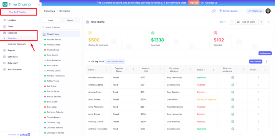The image size is (275, 140).
Task: Open Amount Paid column options menu
Action: 160,69
